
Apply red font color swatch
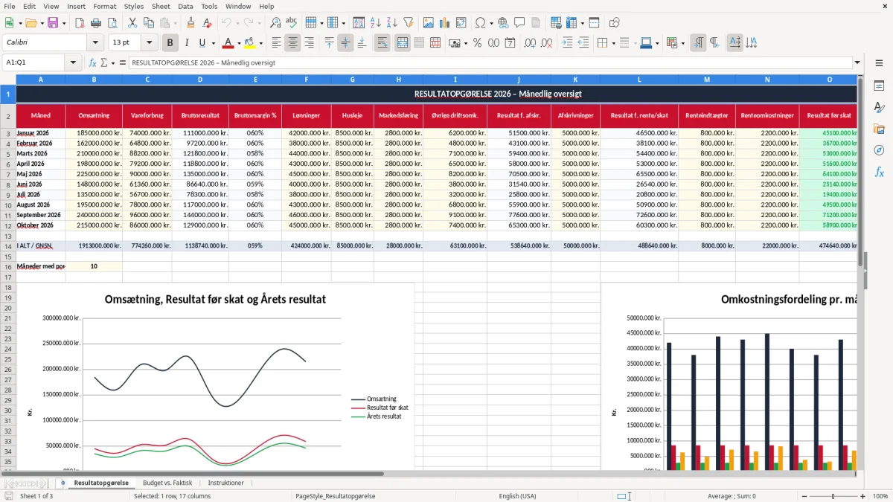tap(228, 43)
